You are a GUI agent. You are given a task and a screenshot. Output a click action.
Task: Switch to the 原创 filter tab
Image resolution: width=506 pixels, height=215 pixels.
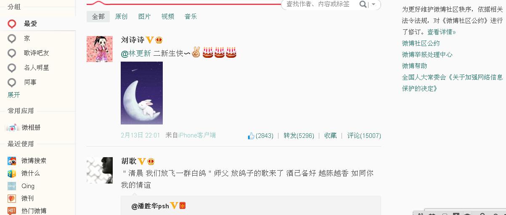[x=121, y=16]
